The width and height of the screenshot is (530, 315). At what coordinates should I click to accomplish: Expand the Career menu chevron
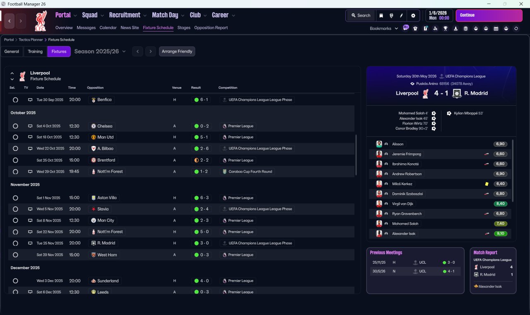tap(234, 15)
